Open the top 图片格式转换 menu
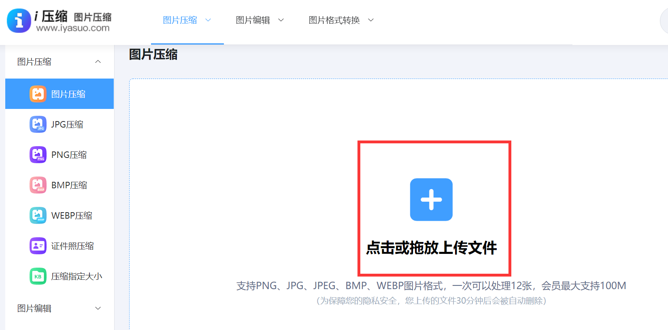Image resolution: width=668 pixels, height=330 pixels. 334,20
